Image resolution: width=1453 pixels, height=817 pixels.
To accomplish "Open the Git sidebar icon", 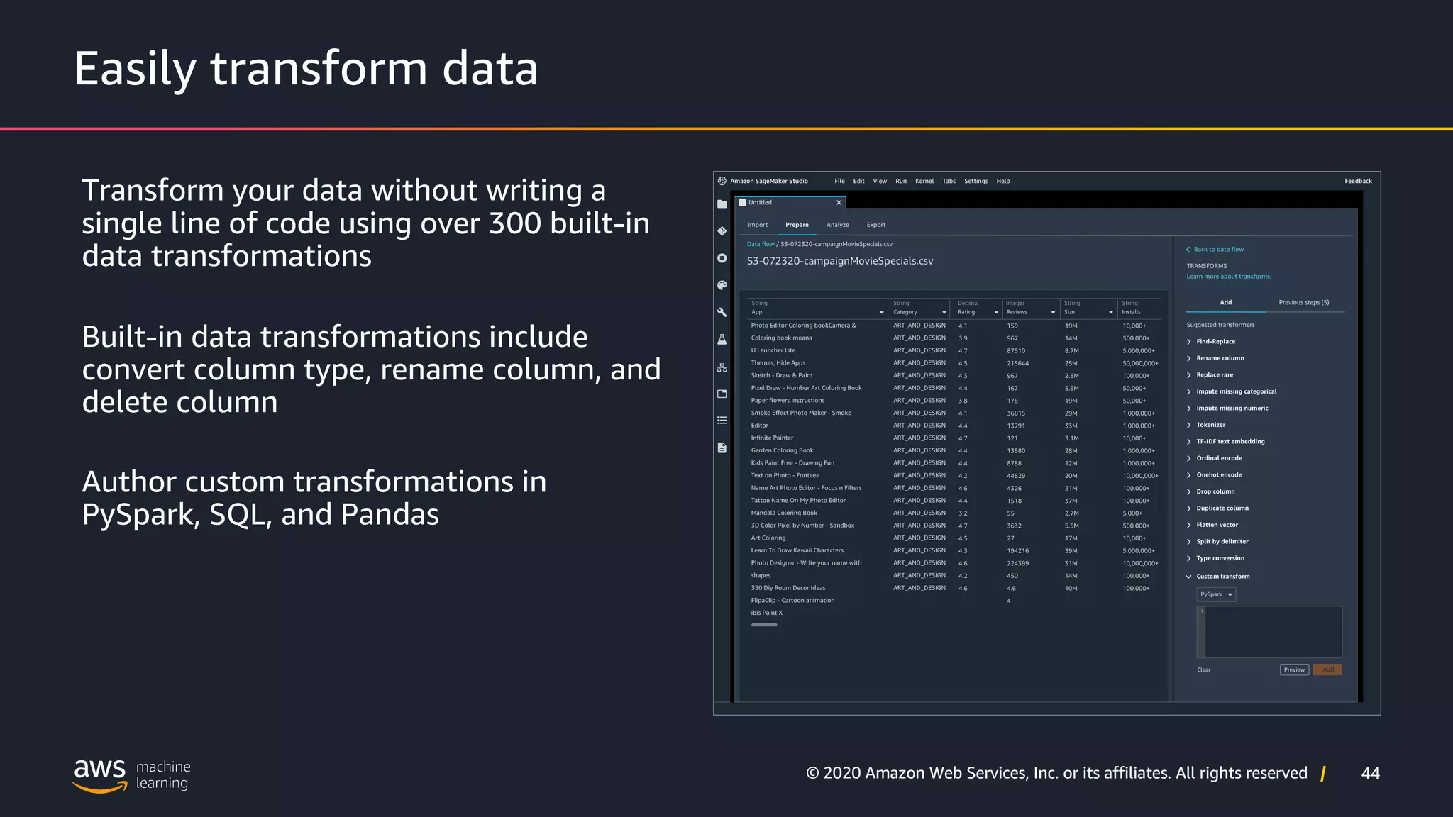I will (x=722, y=231).
